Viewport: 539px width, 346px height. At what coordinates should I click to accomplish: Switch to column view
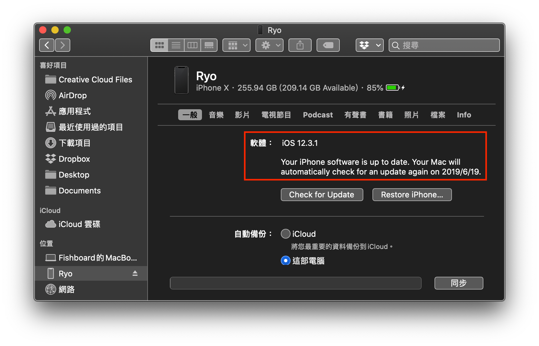point(193,45)
